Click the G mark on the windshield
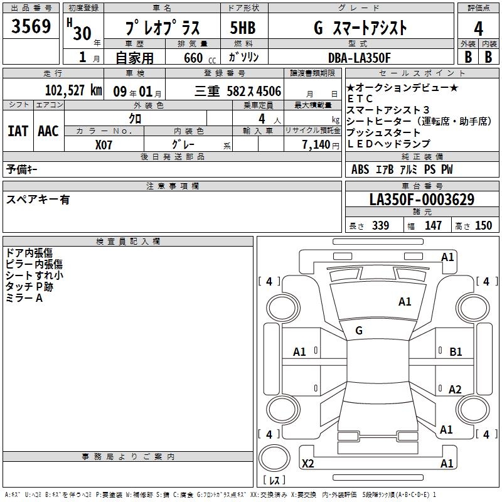502x502 pixels. click(359, 331)
